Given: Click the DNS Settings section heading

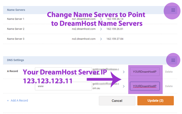Looking at the screenshot, I should [16, 60].
